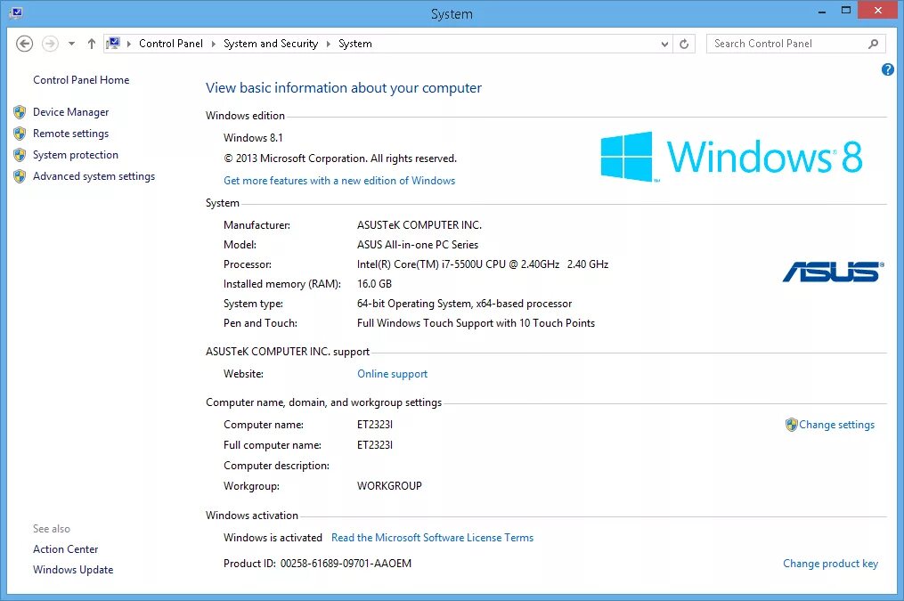Close the System window
Image resolution: width=904 pixels, height=601 pixels.
(x=878, y=11)
